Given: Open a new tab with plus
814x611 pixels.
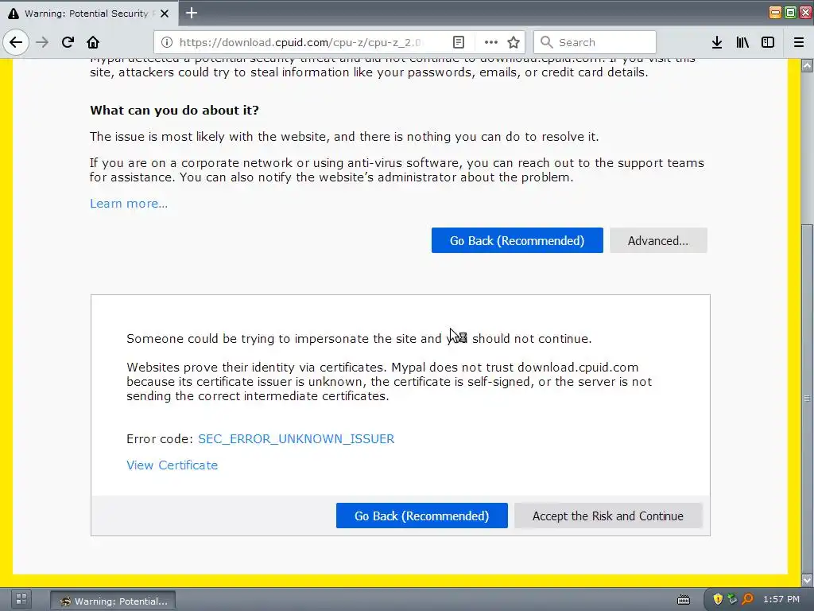Looking at the screenshot, I should click(x=192, y=13).
